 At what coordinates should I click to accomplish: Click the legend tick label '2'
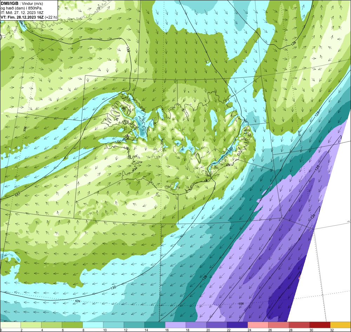(21, 330)
